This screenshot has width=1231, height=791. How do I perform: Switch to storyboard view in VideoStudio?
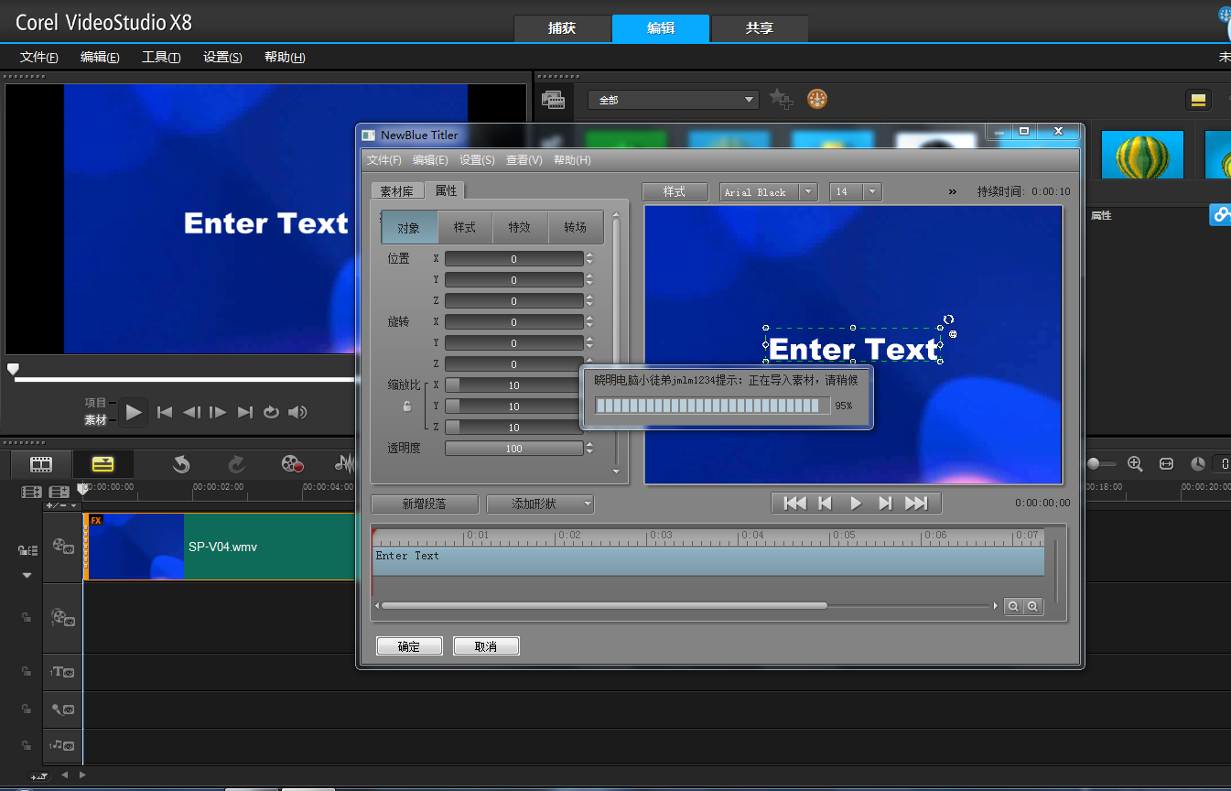pyautogui.click(x=41, y=464)
